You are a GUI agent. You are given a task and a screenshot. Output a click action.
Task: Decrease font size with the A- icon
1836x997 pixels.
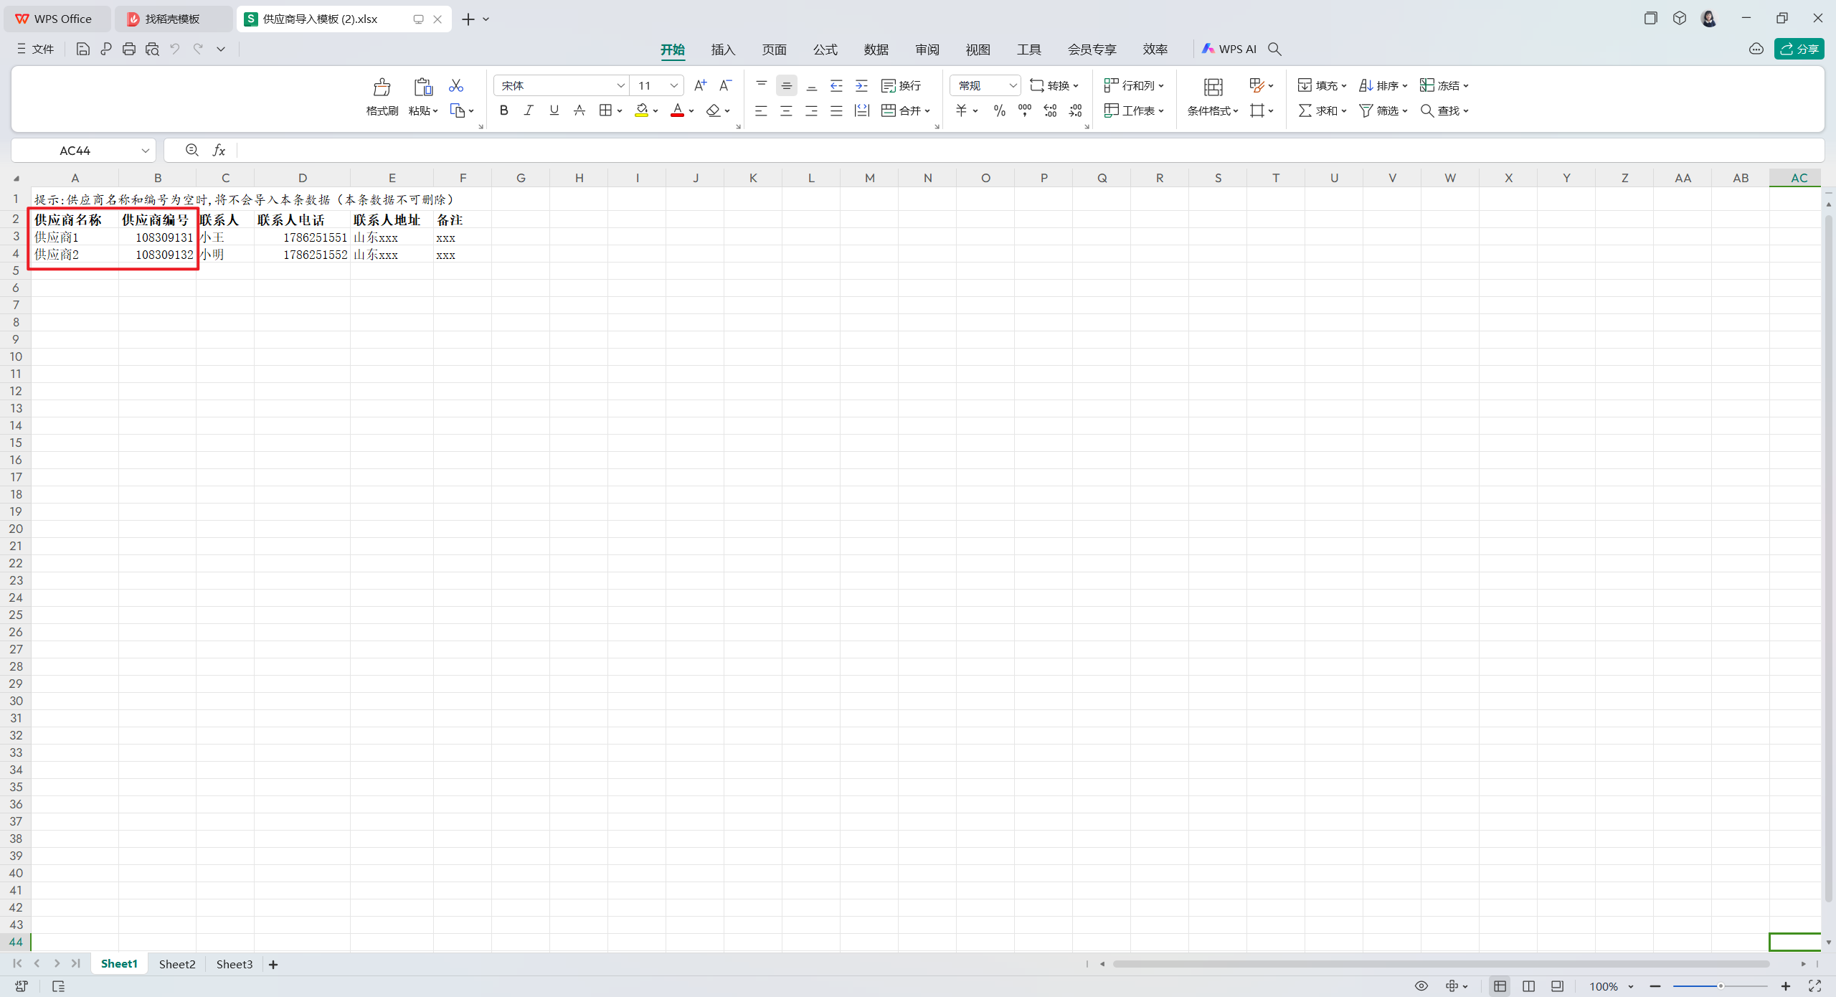(x=726, y=85)
